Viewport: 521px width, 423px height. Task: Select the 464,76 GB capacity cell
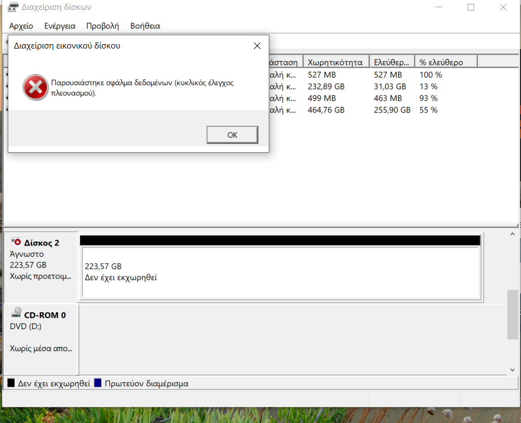point(326,110)
